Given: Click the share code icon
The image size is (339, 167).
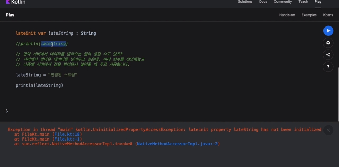Looking at the screenshot, I should point(328,55).
